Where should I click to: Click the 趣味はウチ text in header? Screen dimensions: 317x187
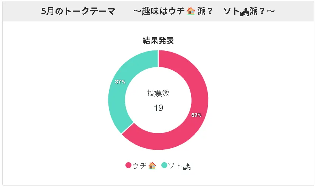pyautogui.click(x=163, y=11)
